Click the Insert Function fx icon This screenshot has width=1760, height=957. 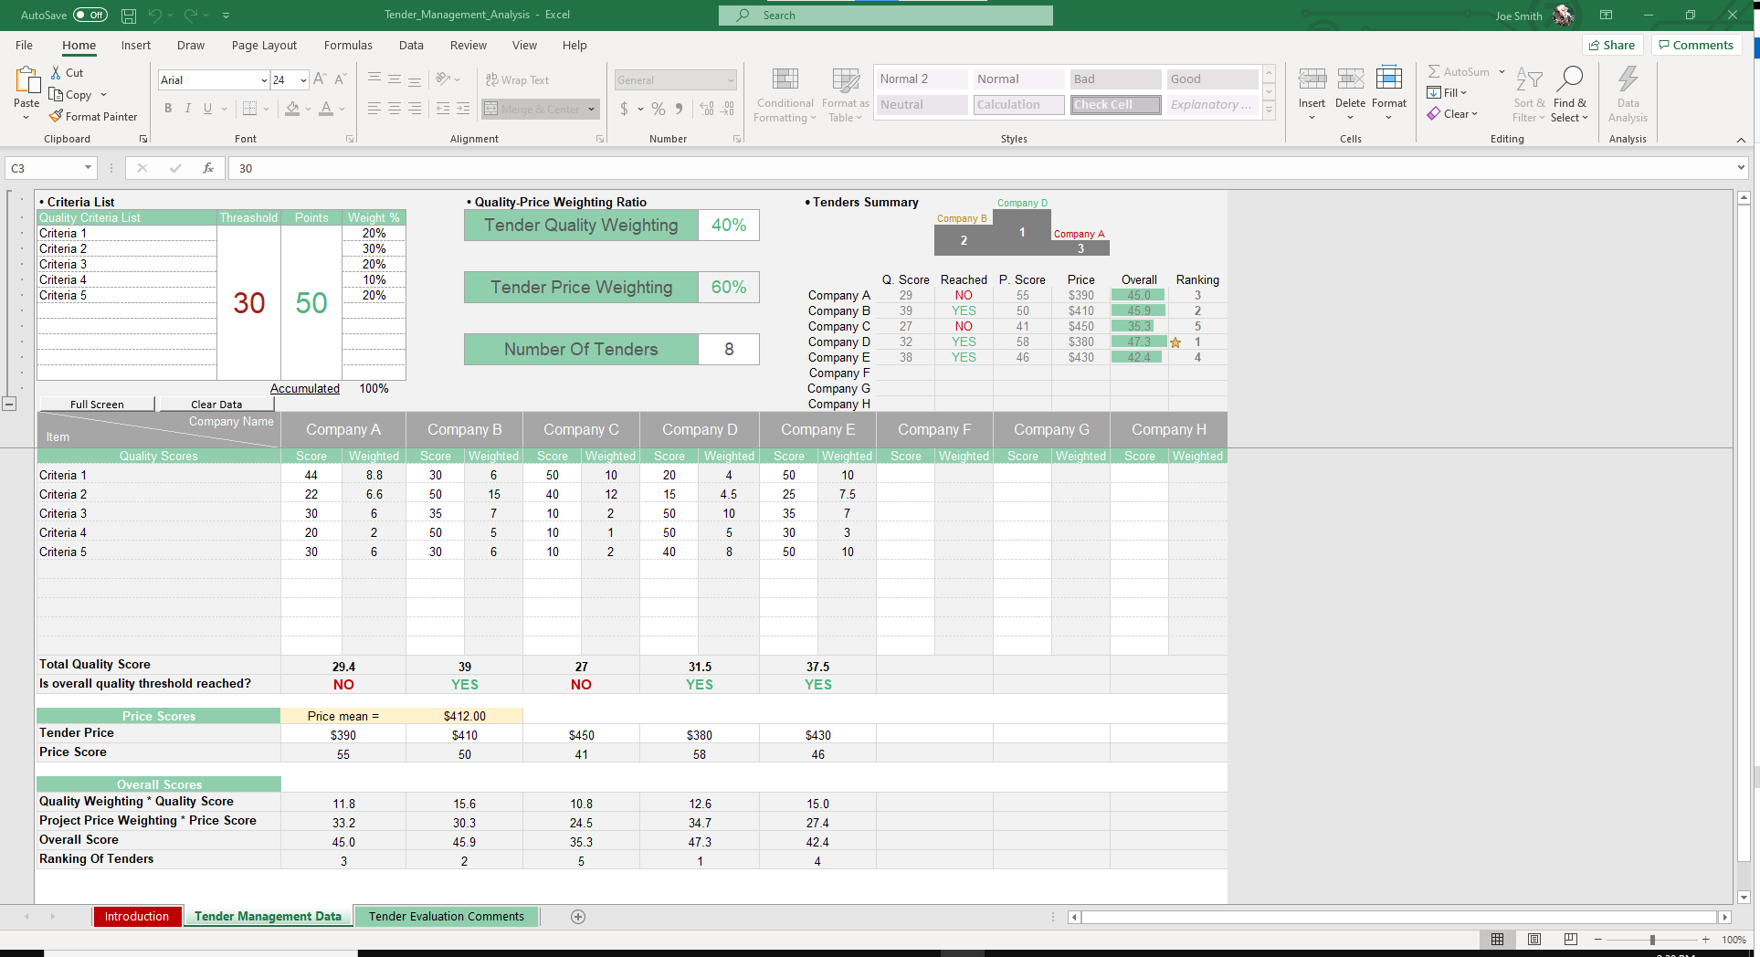click(x=208, y=168)
